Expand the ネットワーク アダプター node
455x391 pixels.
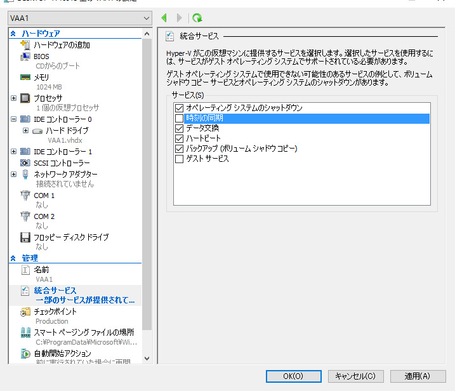tap(13, 174)
